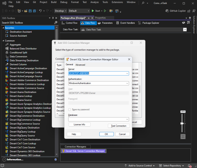Image resolution: width=197 pixels, height=168 pixels.
Task: Expand the Authentication dropdown list
Action: pos(127,83)
